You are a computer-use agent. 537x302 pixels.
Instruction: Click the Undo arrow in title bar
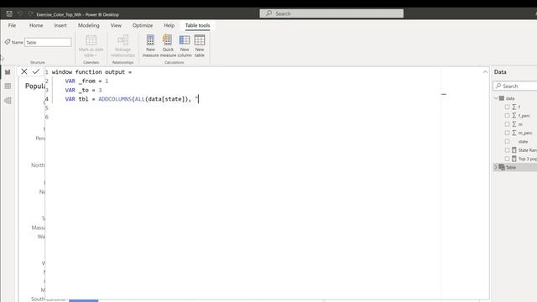[20, 13]
